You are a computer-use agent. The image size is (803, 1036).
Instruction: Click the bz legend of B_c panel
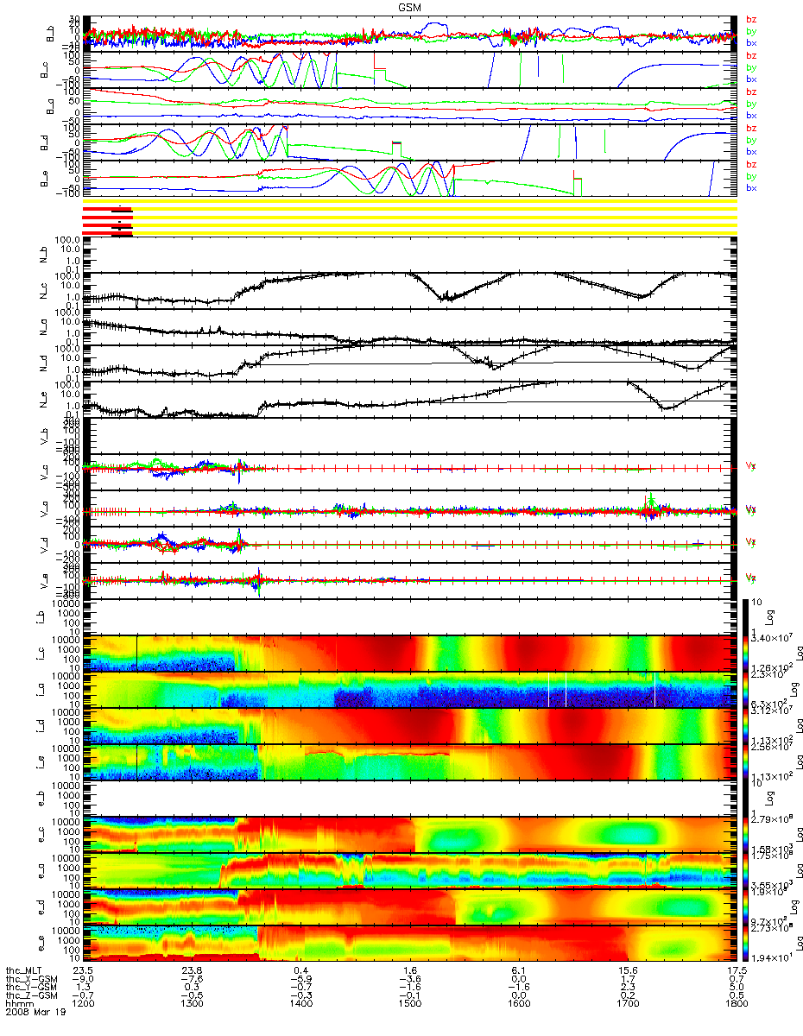click(751, 55)
